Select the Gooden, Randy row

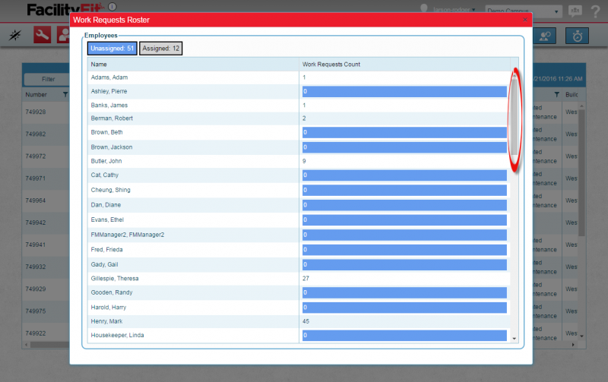click(299, 292)
